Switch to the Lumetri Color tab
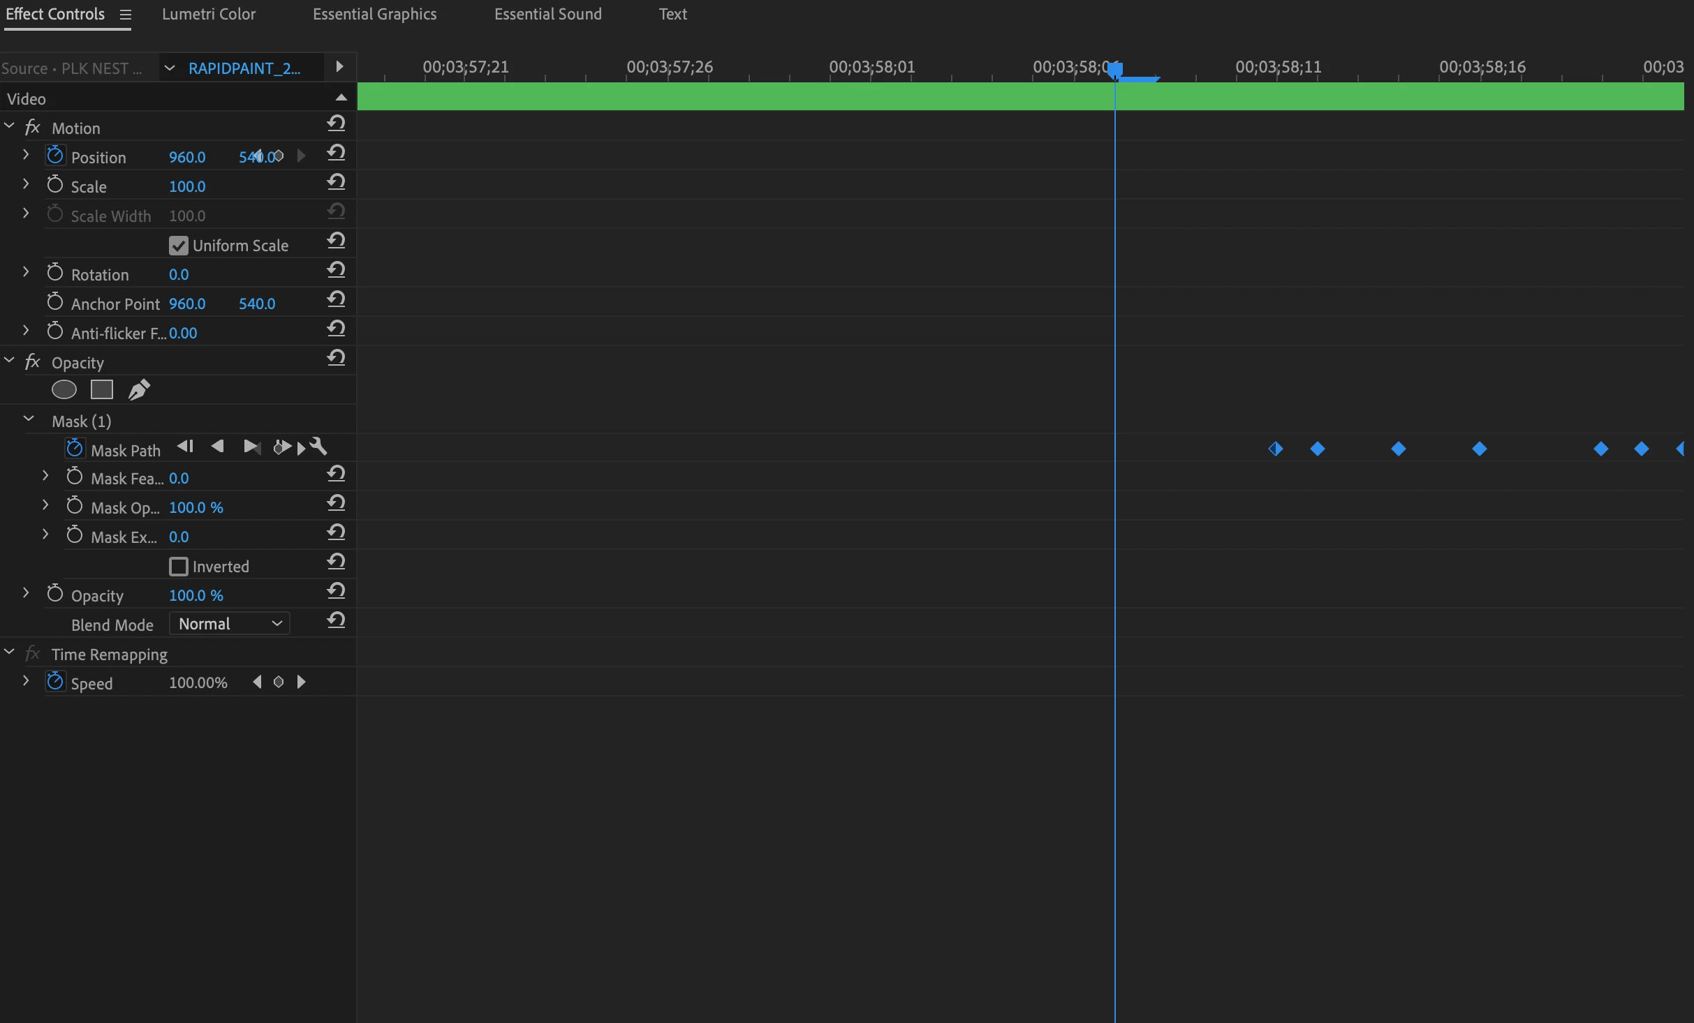 (209, 15)
